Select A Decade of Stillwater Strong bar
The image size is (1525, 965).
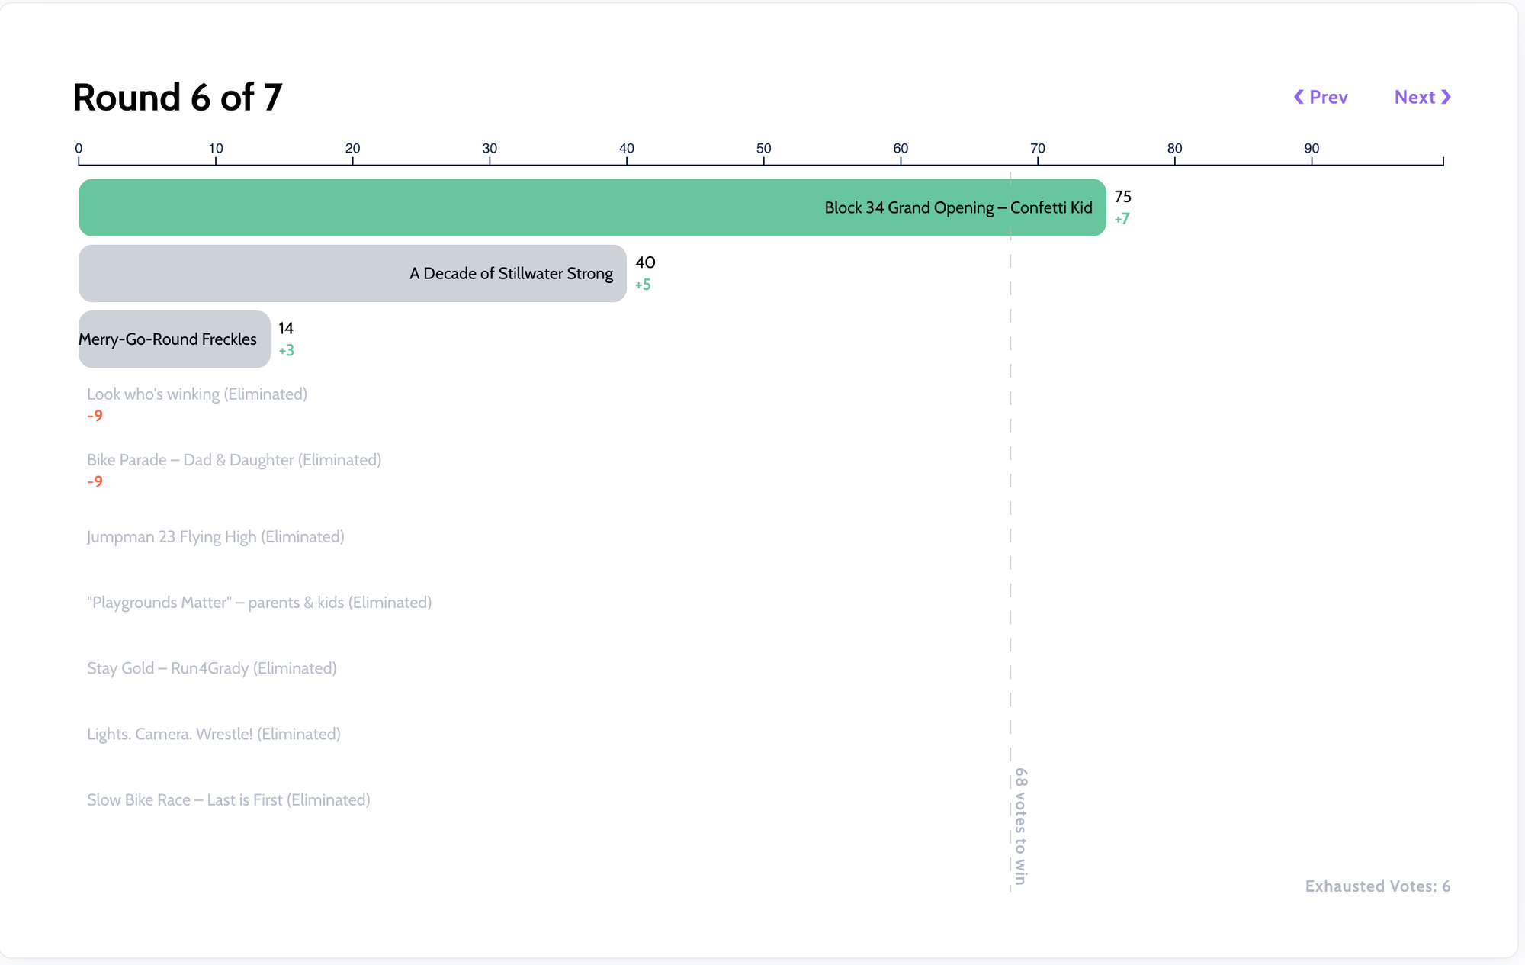pyautogui.click(x=352, y=273)
